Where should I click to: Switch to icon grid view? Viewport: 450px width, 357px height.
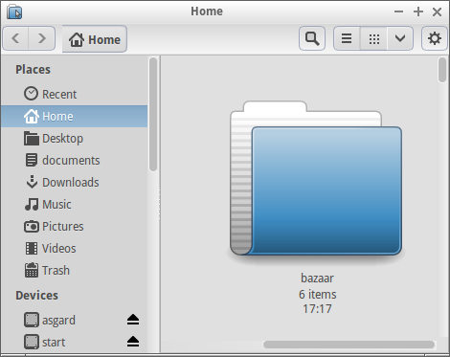click(373, 38)
